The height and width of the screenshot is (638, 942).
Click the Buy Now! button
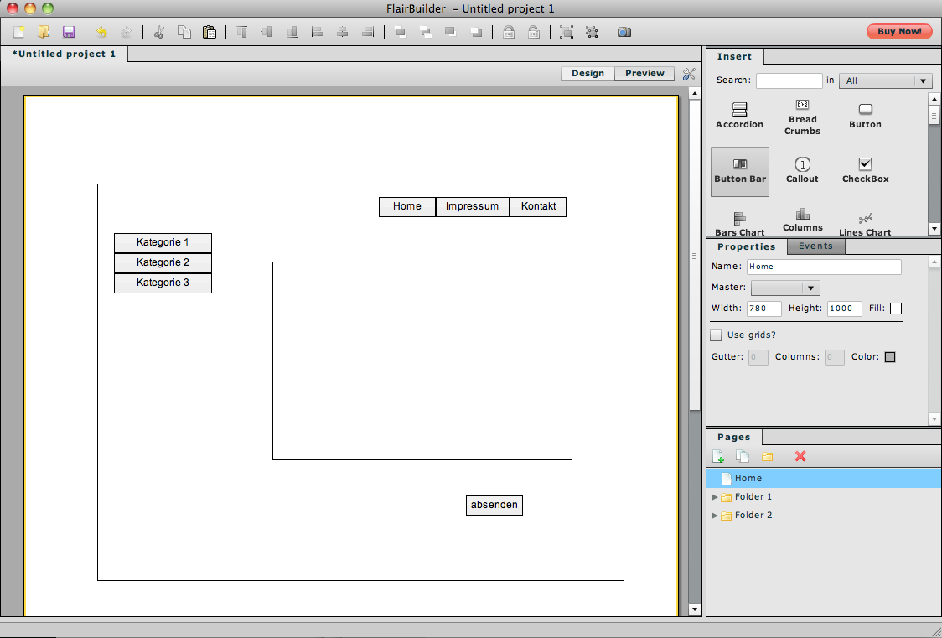[x=899, y=32]
